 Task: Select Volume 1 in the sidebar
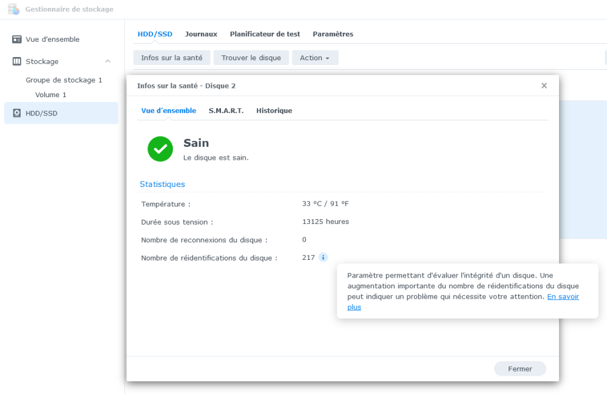click(51, 95)
